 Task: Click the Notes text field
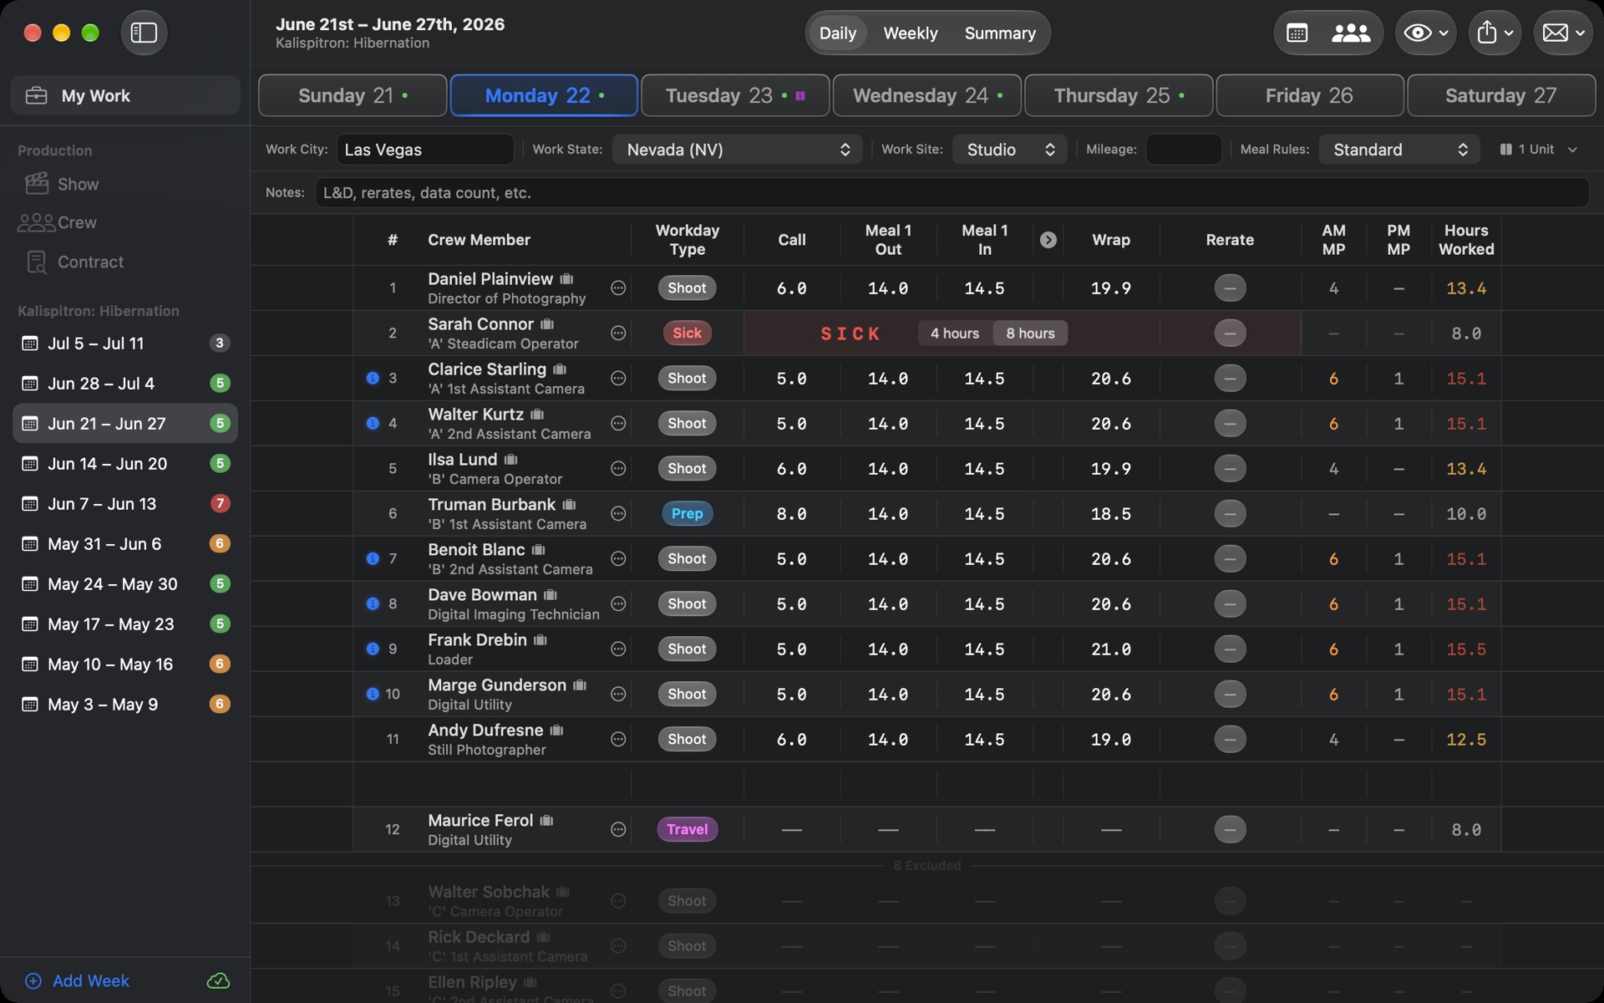point(952,192)
